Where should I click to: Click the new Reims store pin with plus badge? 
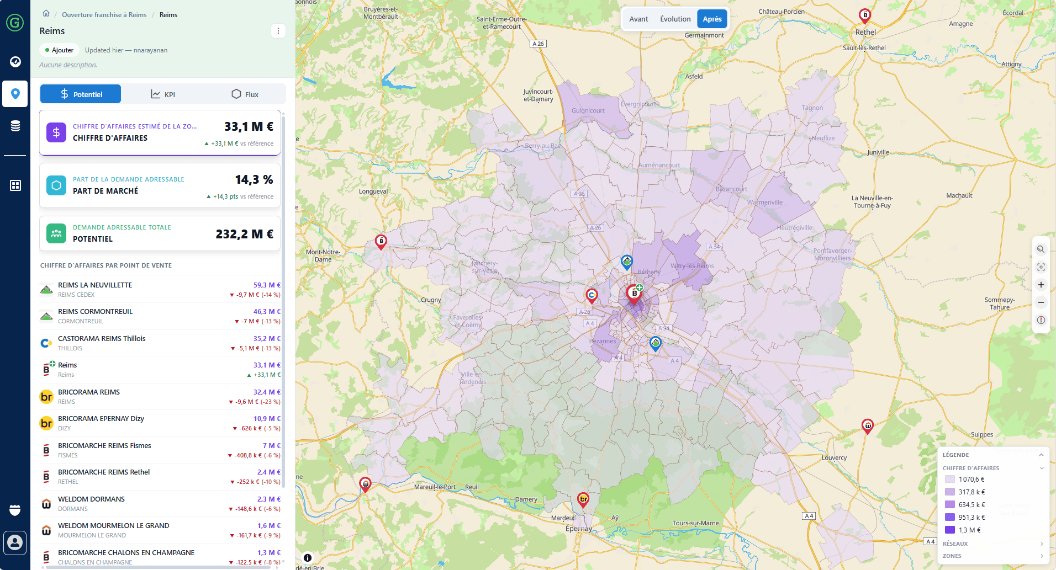tap(635, 294)
